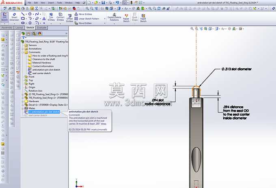276x188 pixels.
Task: Select the Spline sketch tool
Action: click(x=37, y=14)
